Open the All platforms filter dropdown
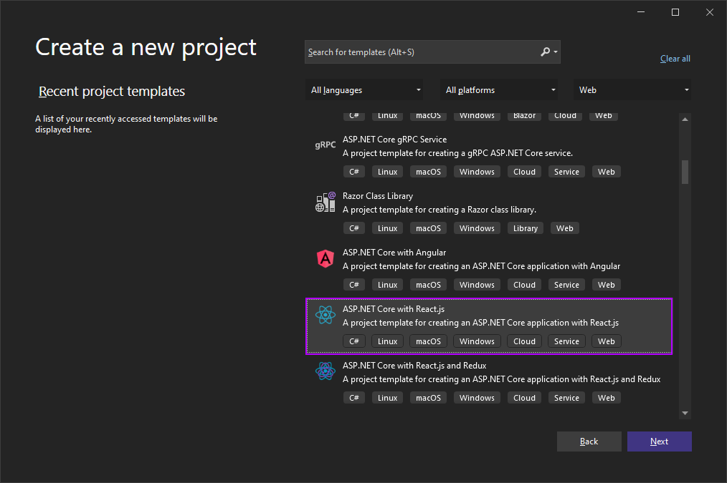The width and height of the screenshot is (727, 483). coord(499,89)
